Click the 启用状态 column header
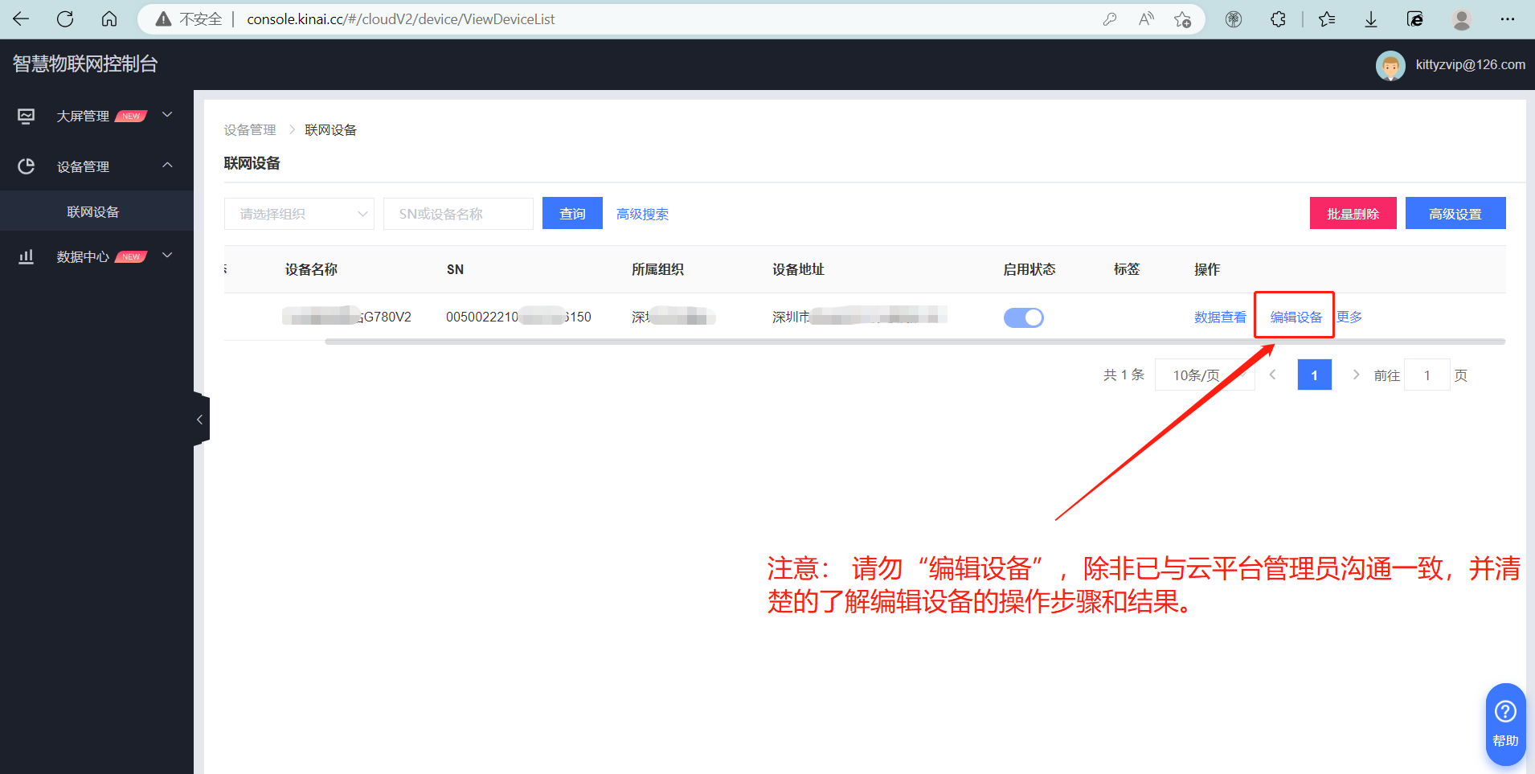The height and width of the screenshot is (774, 1535). pyautogui.click(x=1029, y=269)
